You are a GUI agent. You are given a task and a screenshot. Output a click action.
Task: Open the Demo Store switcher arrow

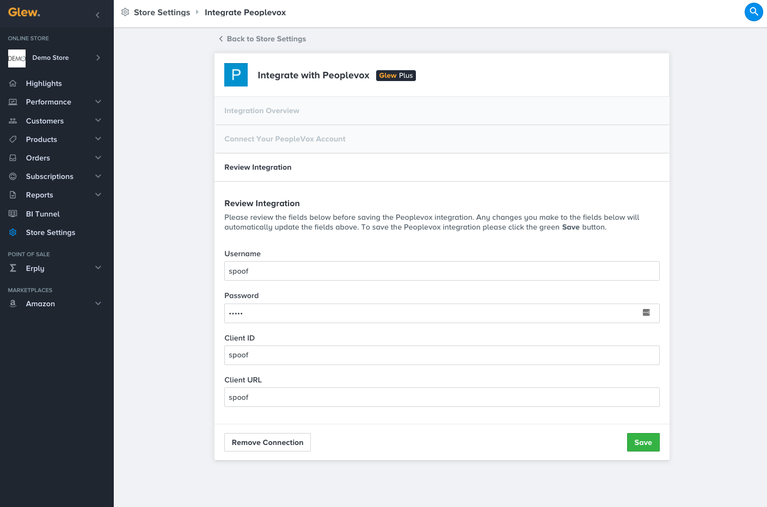click(x=98, y=58)
